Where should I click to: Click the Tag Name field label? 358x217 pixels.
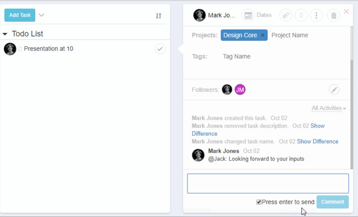click(236, 56)
